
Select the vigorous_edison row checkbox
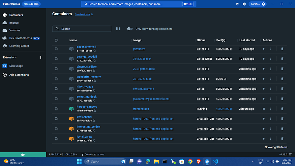pyautogui.click(x=56, y=69)
